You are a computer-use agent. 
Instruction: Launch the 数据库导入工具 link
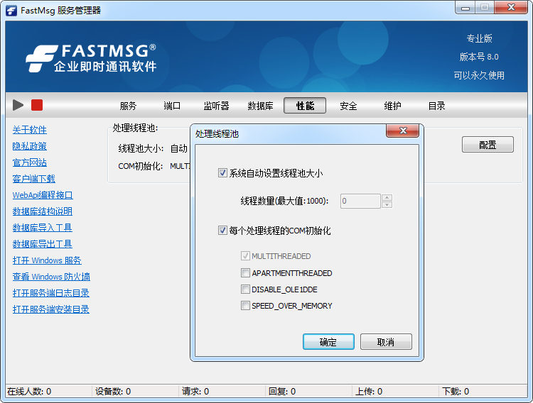(43, 228)
